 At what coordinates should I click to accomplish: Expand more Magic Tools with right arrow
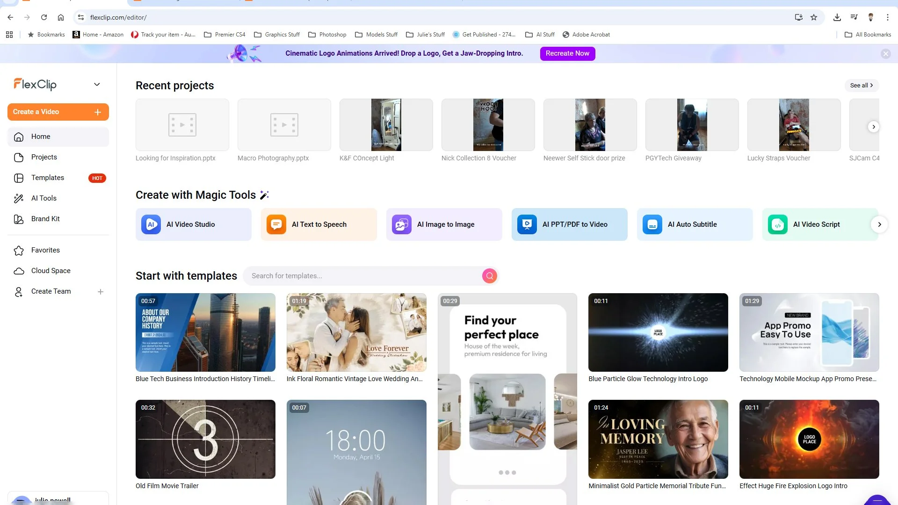(880, 224)
